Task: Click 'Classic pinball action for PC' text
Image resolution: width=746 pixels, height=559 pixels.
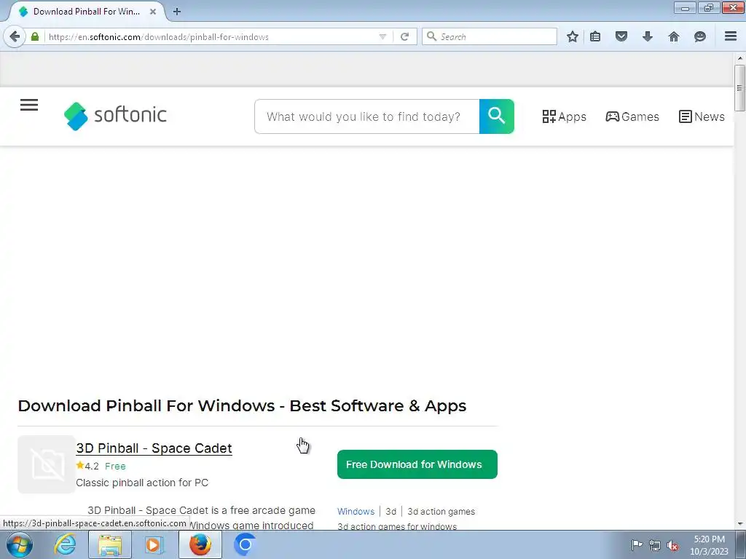Action: 142,483
